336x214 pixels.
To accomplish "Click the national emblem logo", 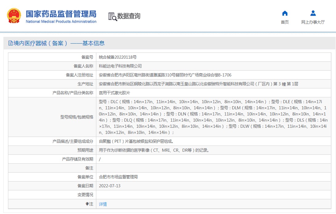I will [14, 16].
